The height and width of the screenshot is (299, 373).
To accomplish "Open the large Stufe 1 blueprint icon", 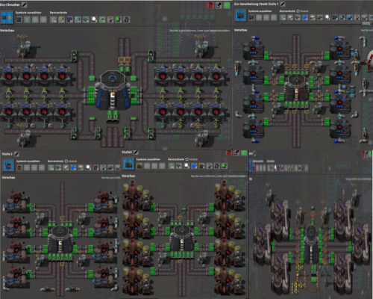I will coord(240,16).
